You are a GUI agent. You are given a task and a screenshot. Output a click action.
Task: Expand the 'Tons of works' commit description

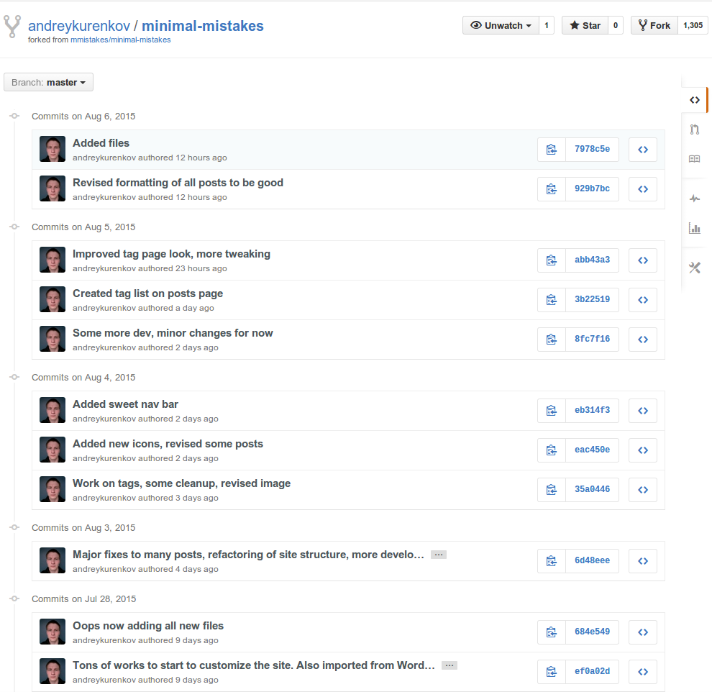449,665
